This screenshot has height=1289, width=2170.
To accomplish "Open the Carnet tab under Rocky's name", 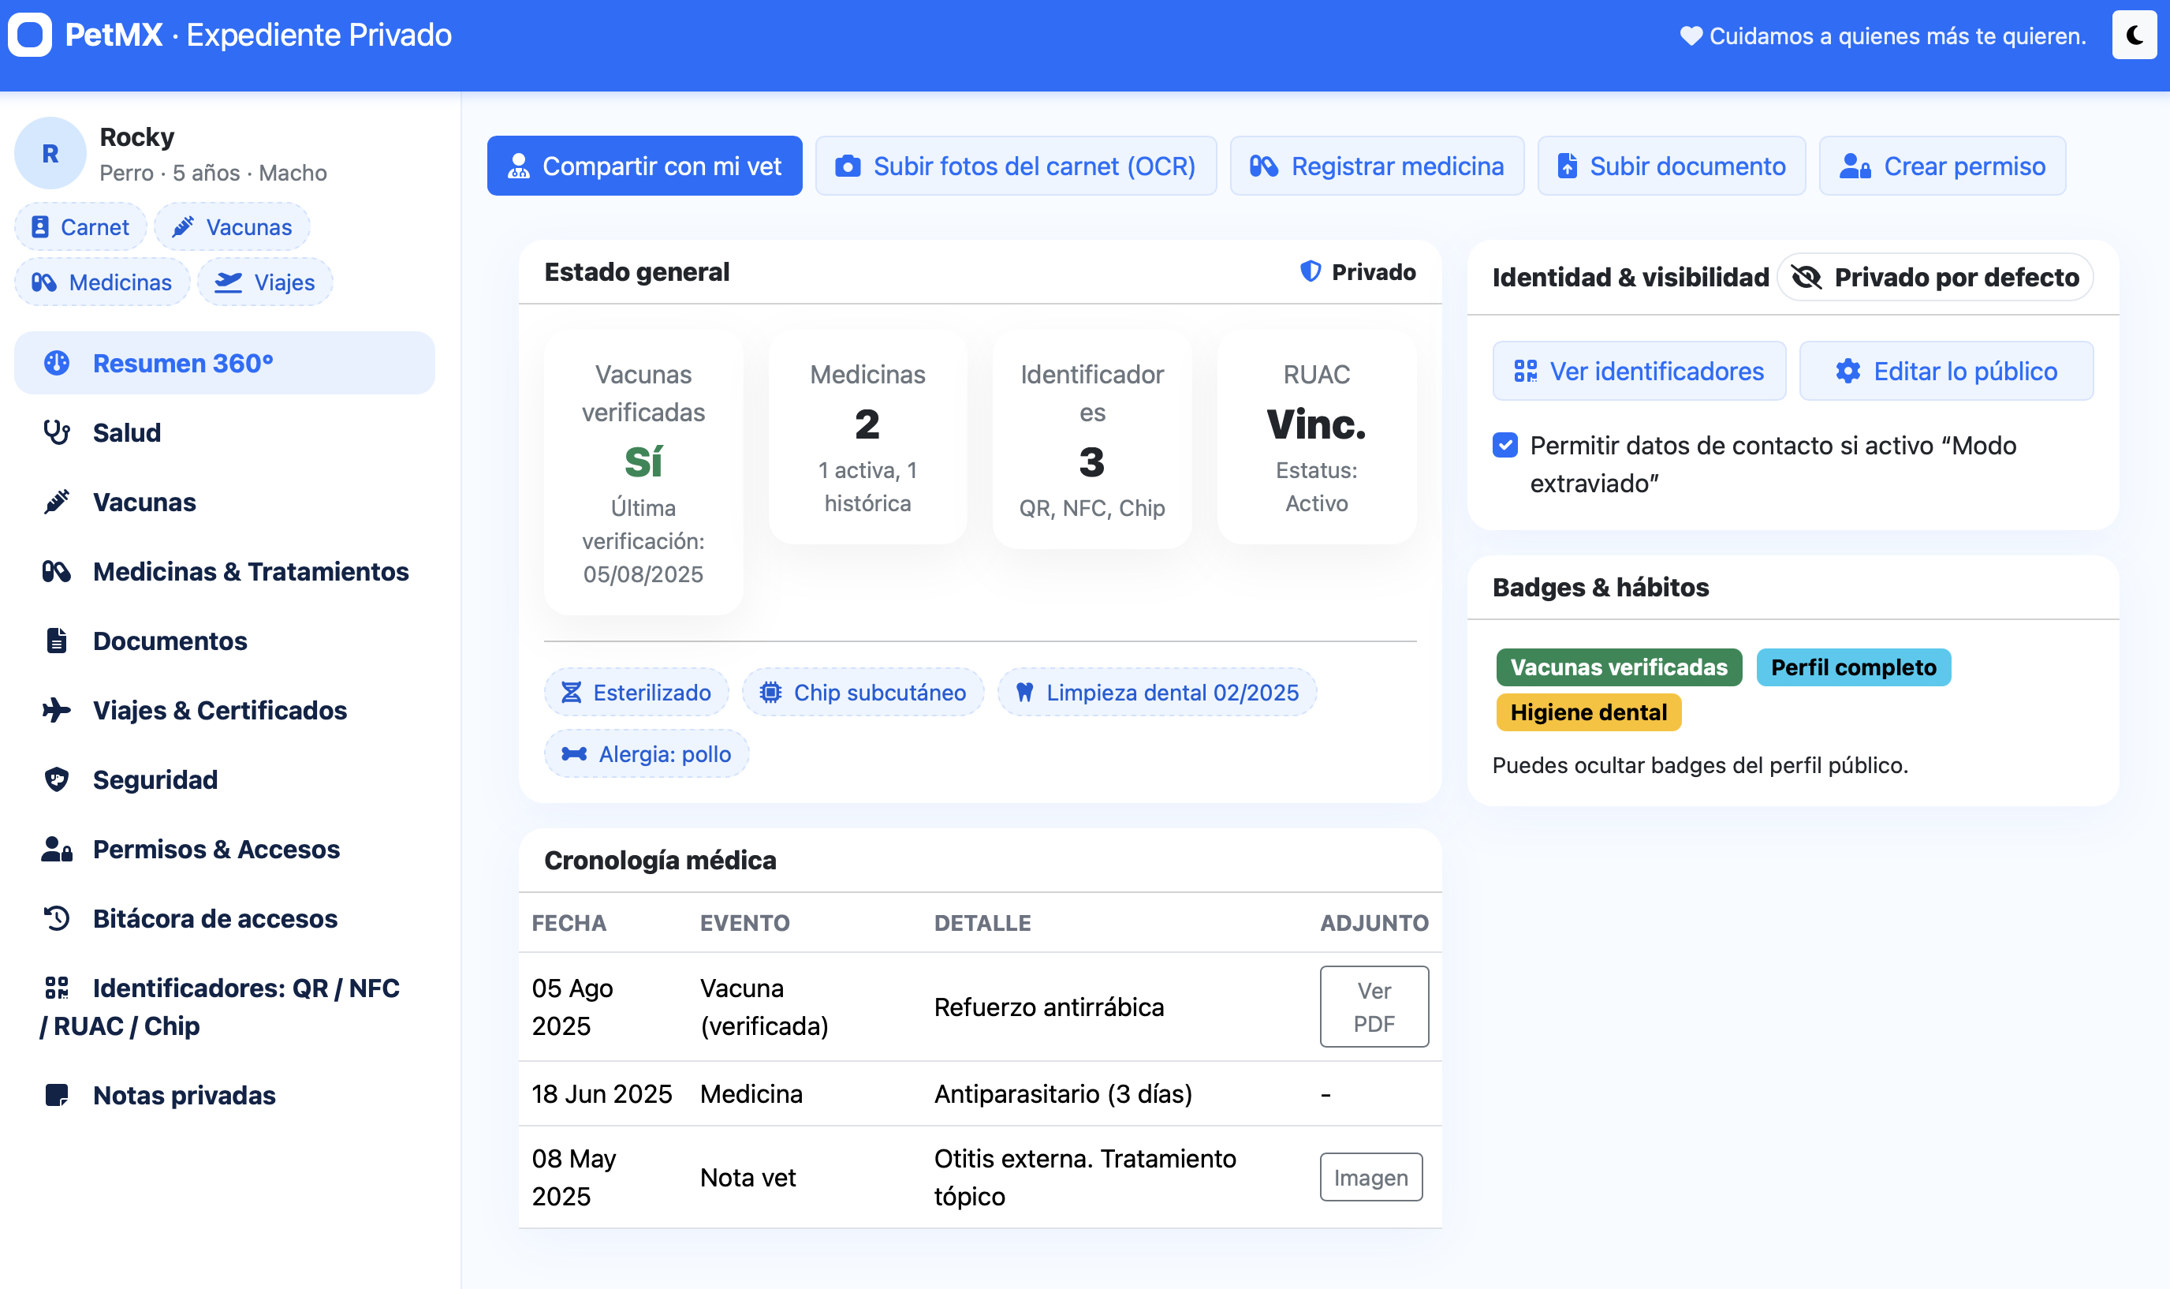I will pos(80,226).
